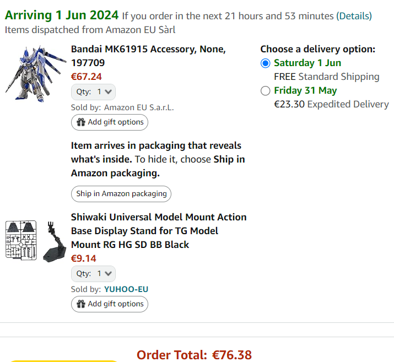Open Qty dropdown for Bandai MK61915 item
This screenshot has width=394, height=362.
pyautogui.click(x=93, y=92)
